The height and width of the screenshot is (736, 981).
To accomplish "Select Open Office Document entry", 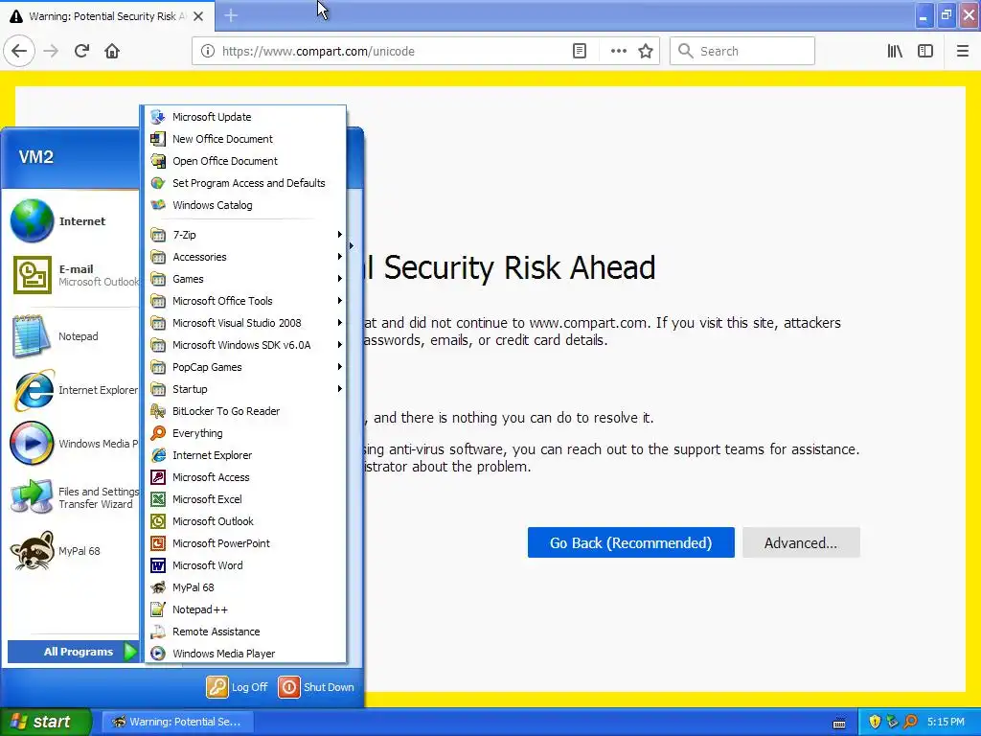I will pos(246,161).
